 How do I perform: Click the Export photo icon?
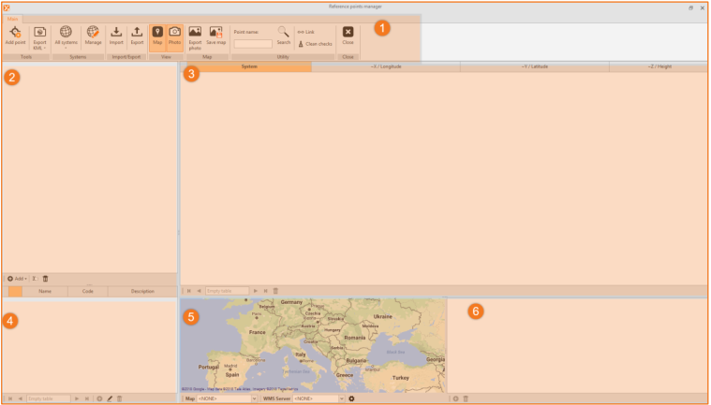point(195,33)
